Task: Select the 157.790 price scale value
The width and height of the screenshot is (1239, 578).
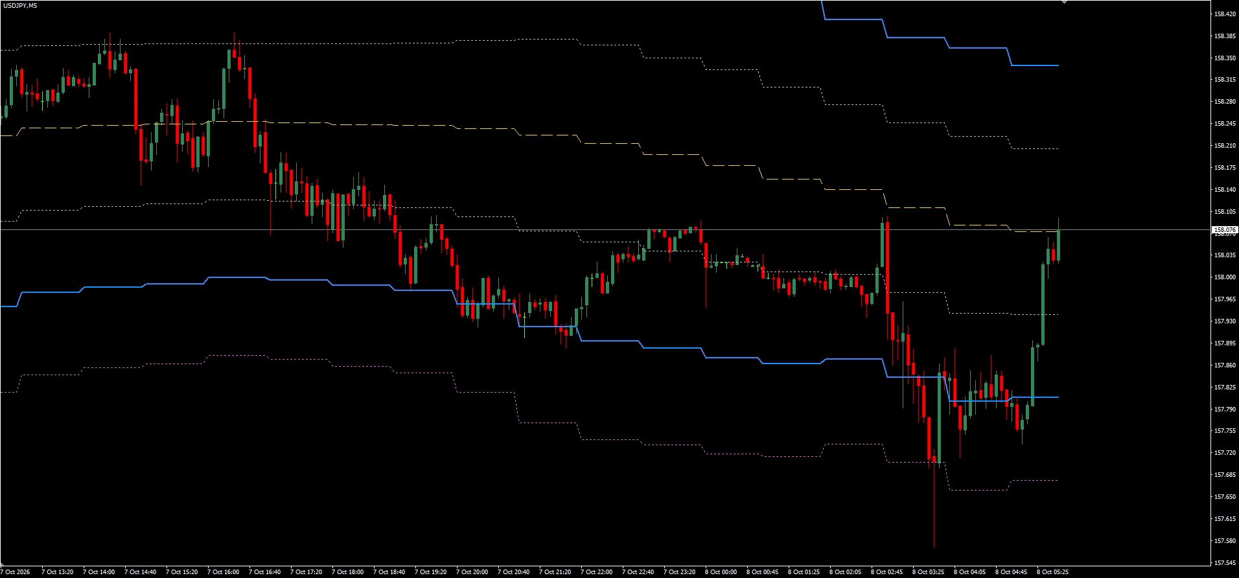Action: tap(1225, 410)
